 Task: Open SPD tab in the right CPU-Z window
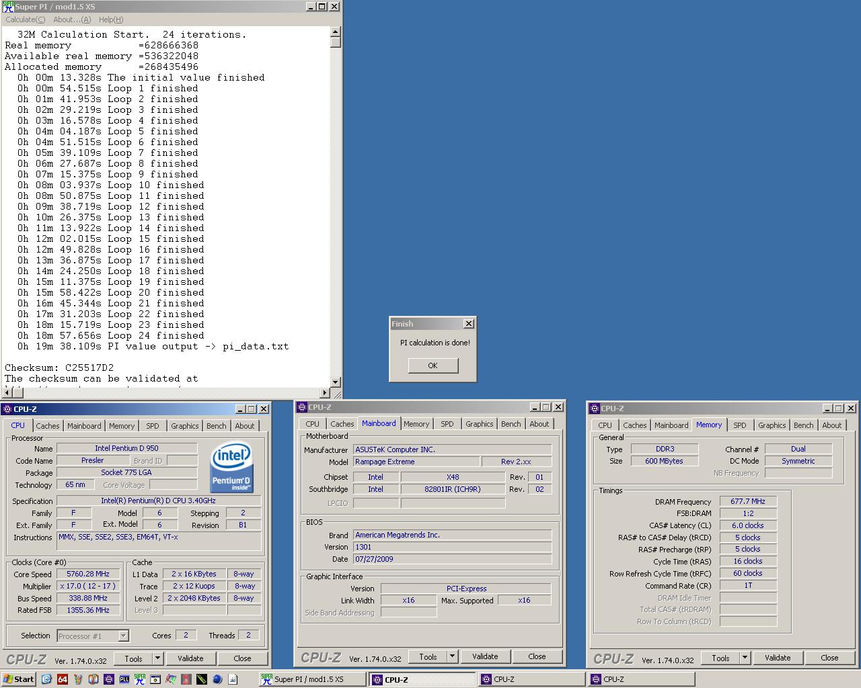coord(740,425)
